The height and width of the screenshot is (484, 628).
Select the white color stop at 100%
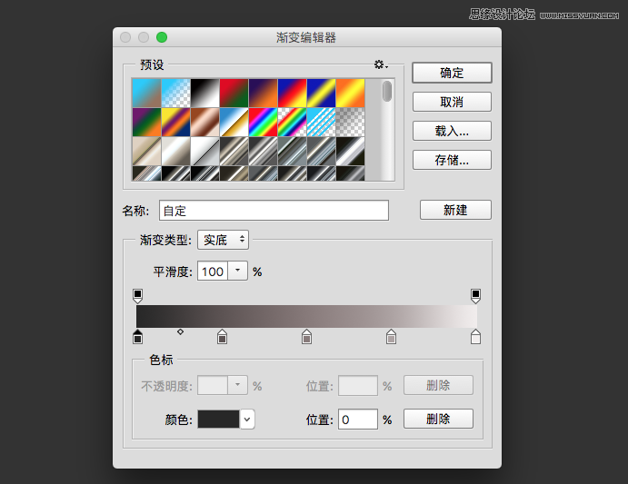coord(475,337)
